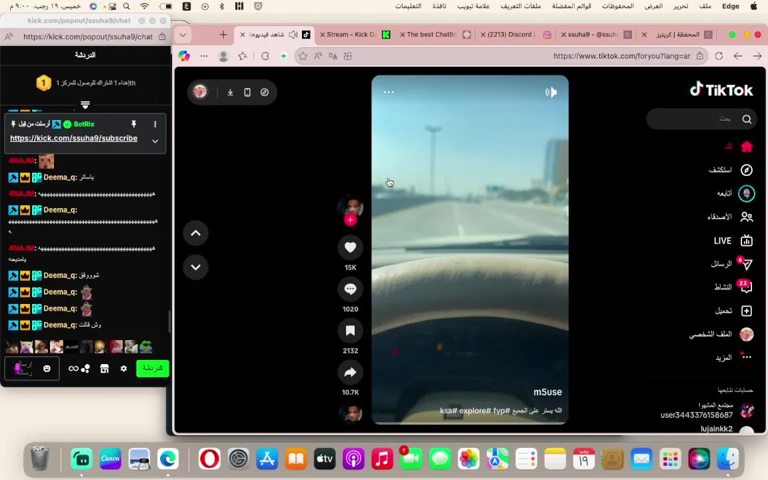Screen dimensions: 768x480
Task: Add page to favorites star in address bar
Action: [303, 56]
